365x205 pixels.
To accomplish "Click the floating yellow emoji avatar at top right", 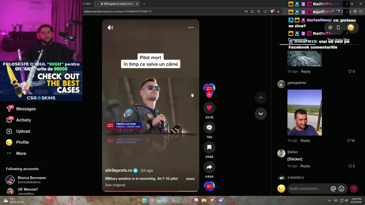I will pos(351,27).
